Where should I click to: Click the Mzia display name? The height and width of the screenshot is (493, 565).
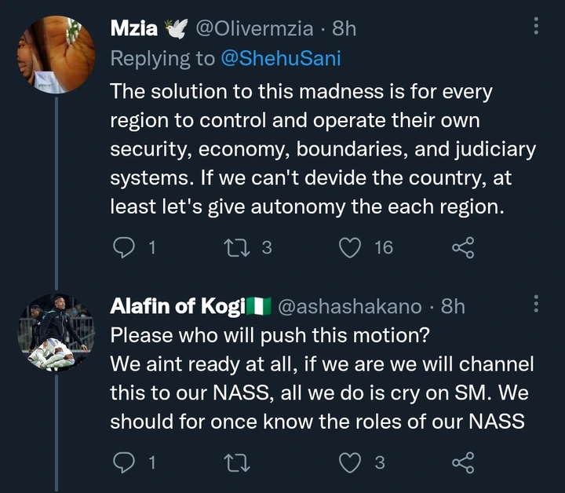(135, 29)
